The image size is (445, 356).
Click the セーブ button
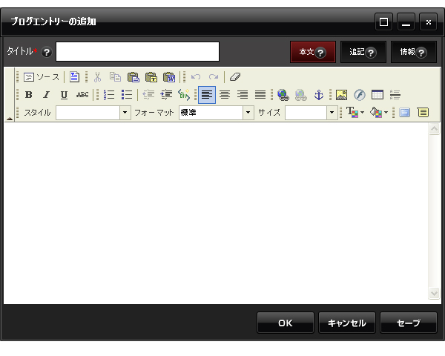click(409, 323)
